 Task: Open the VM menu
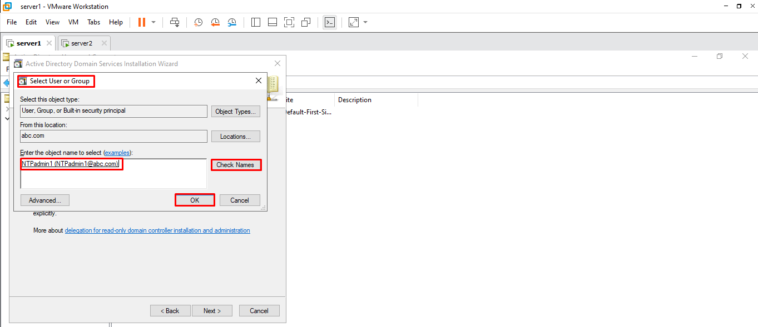point(73,22)
